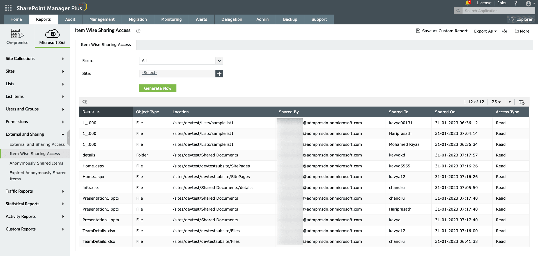Open the schedule report icon next to Export As
Viewport: 538px width, 256px height.
tap(504, 31)
